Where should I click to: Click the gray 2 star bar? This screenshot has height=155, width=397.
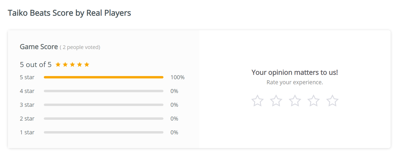103,119
